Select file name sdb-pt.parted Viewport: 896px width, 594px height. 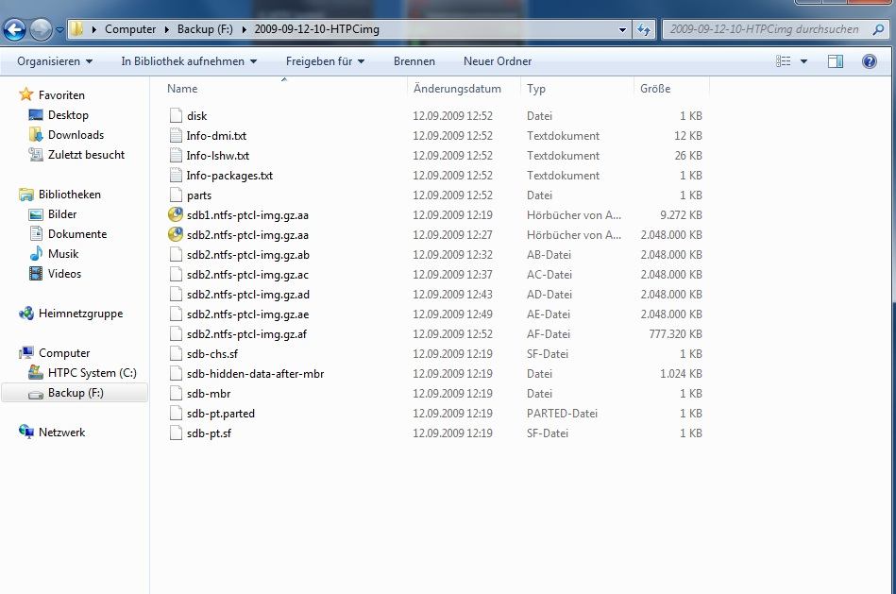tap(221, 414)
